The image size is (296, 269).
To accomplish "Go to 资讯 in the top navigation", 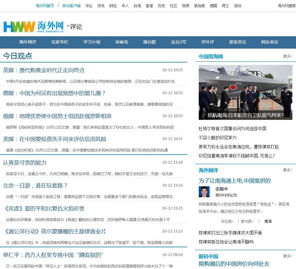I will tap(101, 6).
